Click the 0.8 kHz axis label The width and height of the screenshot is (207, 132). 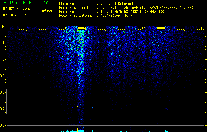click(x=3, y=92)
